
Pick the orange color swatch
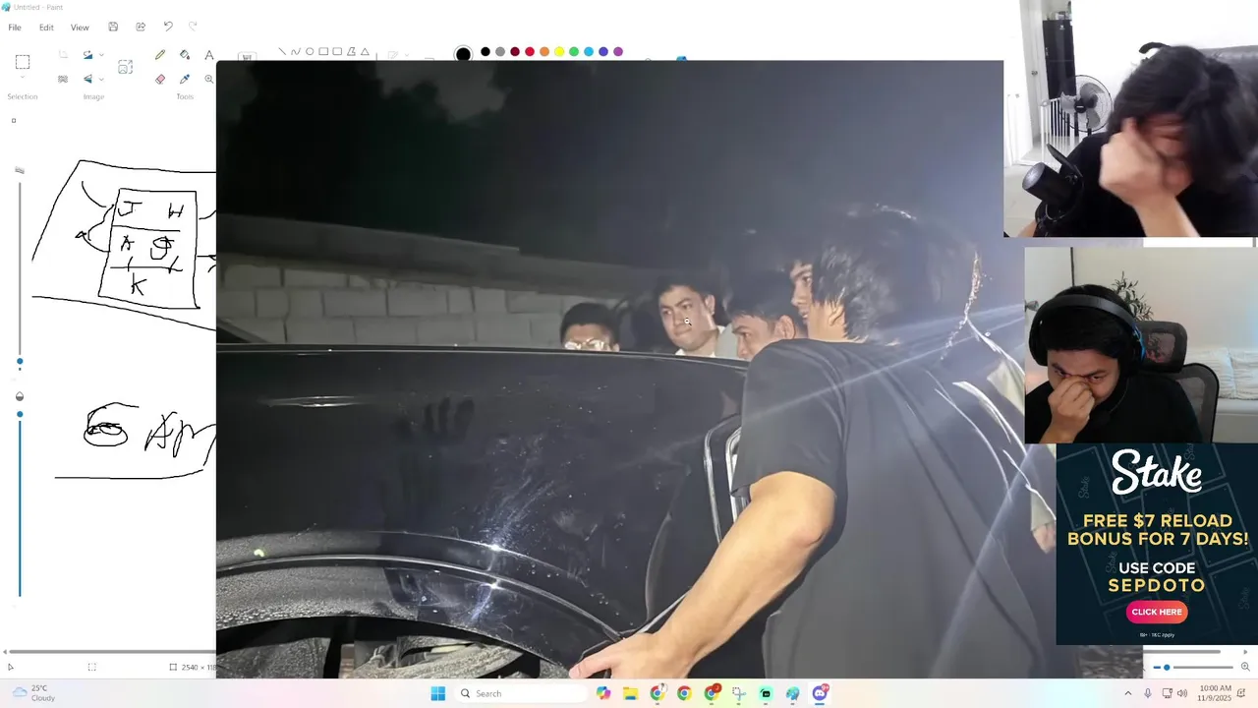(544, 51)
